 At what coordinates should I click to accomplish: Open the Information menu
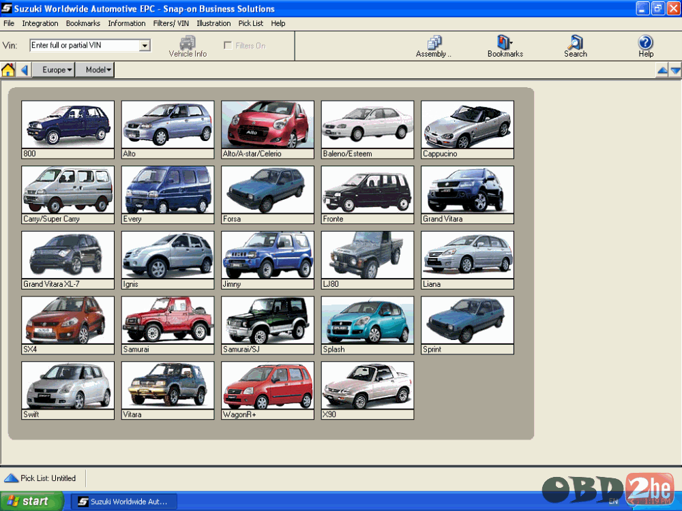point(127,23)
